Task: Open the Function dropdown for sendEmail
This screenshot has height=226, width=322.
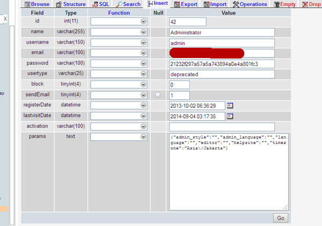Action: click(119, 95)
